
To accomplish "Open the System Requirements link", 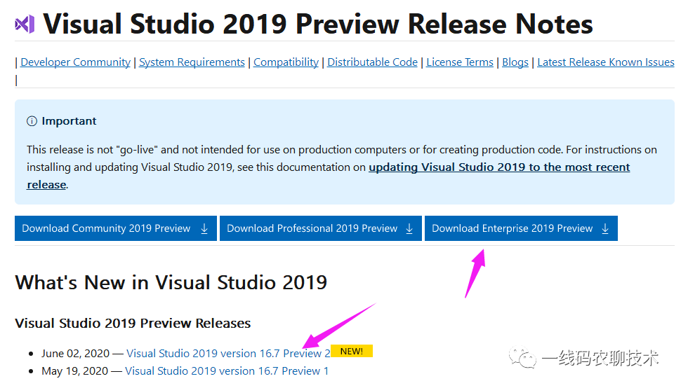I will (192, 62).
